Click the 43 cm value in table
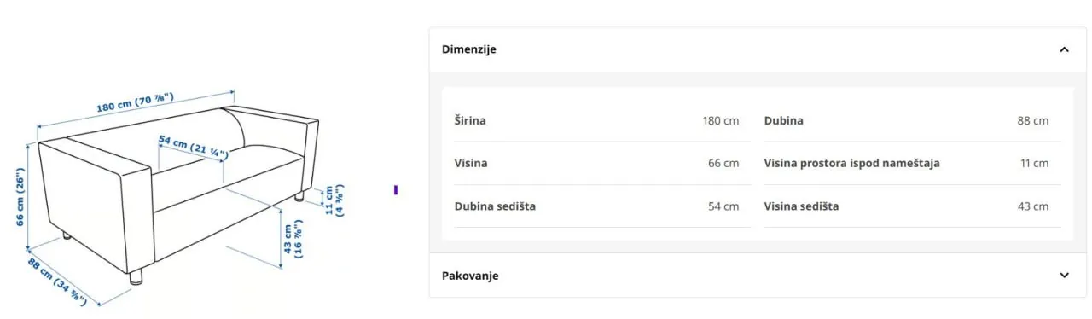 point(1032,206)
